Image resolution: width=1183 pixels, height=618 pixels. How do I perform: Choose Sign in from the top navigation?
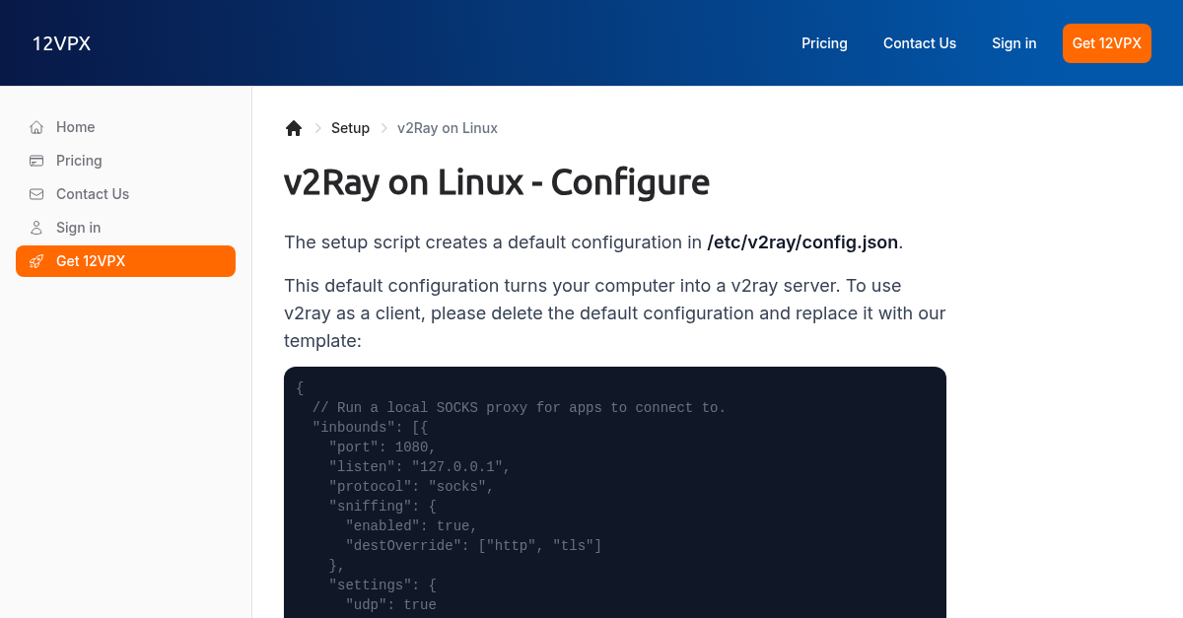tap(1013, 43)
